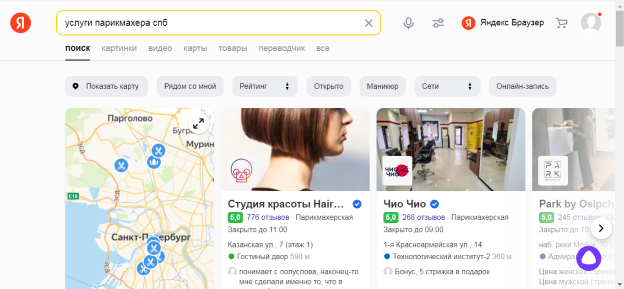Click the Технологический институт-2 metro station
Screen dimensions: 624x289
[441, 257]
